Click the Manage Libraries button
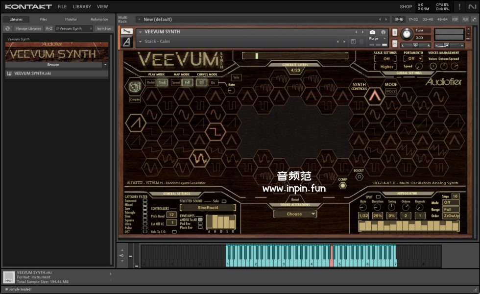 point(28,28)
